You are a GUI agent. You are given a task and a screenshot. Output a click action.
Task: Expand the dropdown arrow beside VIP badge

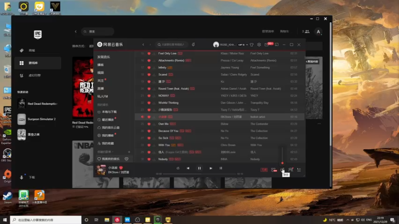click(247, 45)
